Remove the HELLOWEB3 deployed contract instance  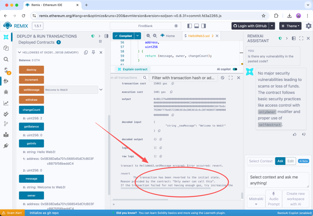tap(101, 52)
